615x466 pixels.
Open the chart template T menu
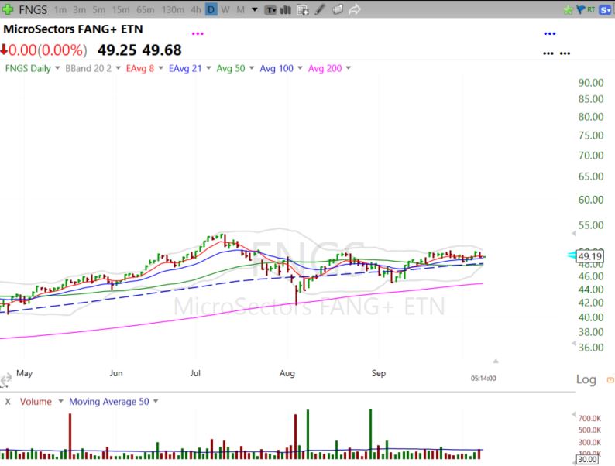click(270, 10)
